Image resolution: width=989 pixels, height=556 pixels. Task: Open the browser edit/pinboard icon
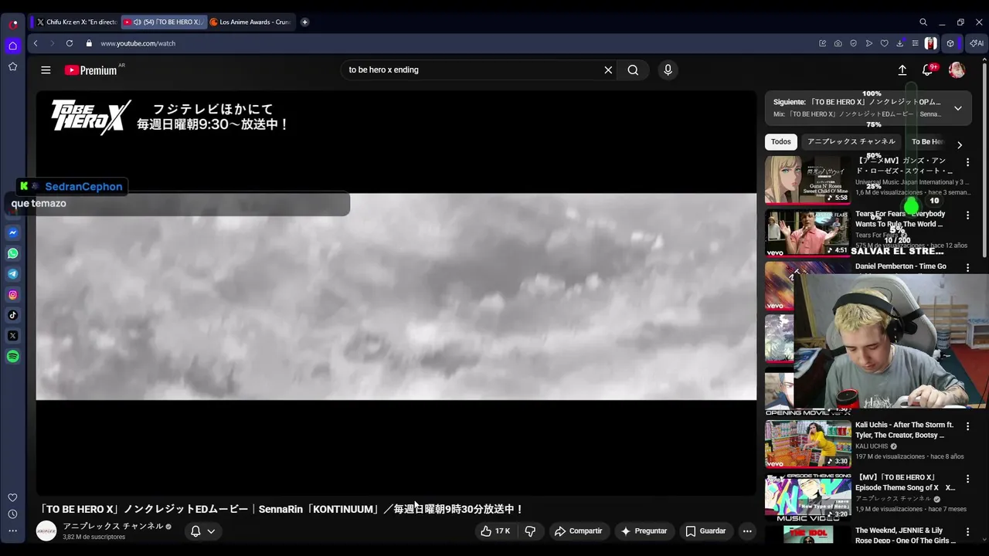(823, 43)
